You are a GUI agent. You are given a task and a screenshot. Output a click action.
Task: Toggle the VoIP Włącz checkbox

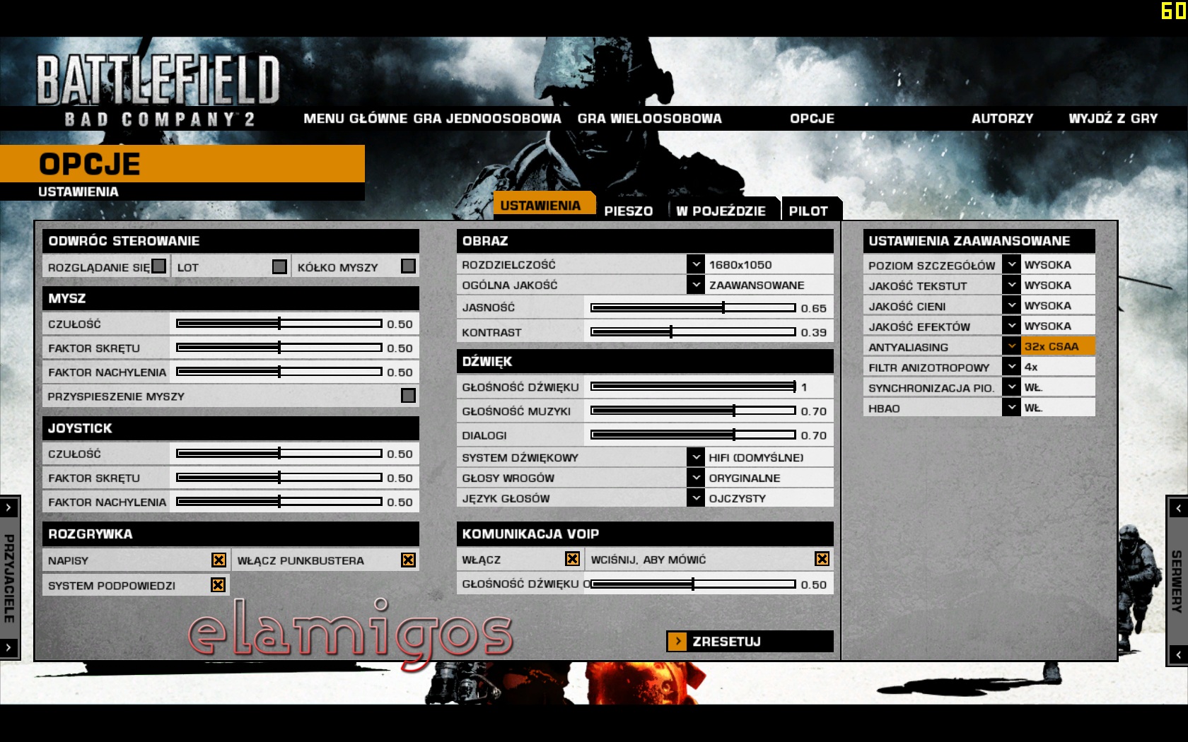[x=572, y=559]
